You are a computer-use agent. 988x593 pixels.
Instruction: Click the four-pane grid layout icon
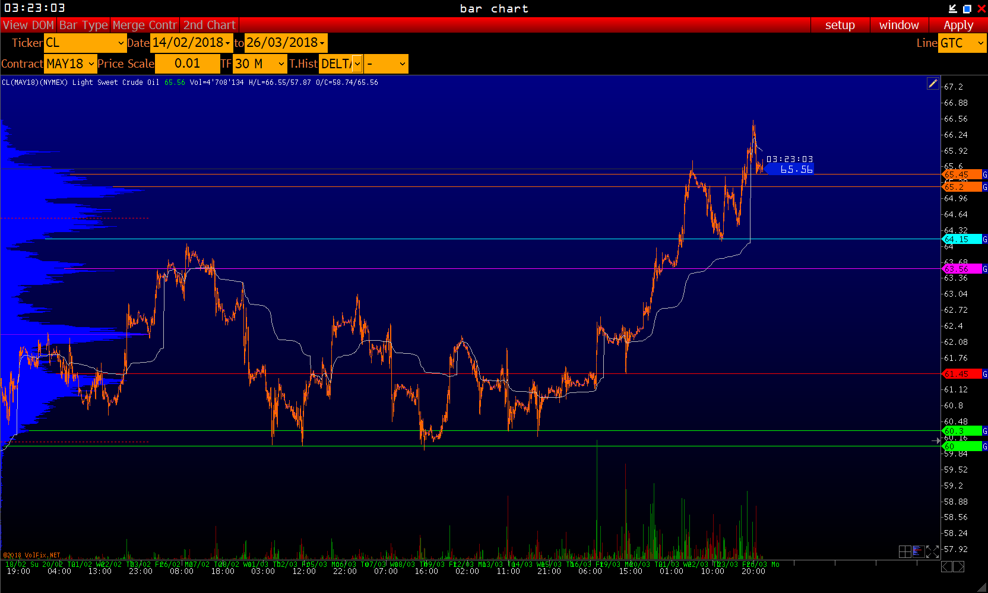[905, 552]
